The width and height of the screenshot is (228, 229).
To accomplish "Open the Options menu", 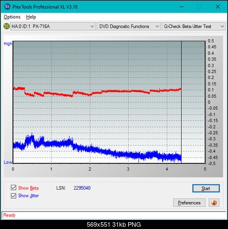I will [12, 17].
